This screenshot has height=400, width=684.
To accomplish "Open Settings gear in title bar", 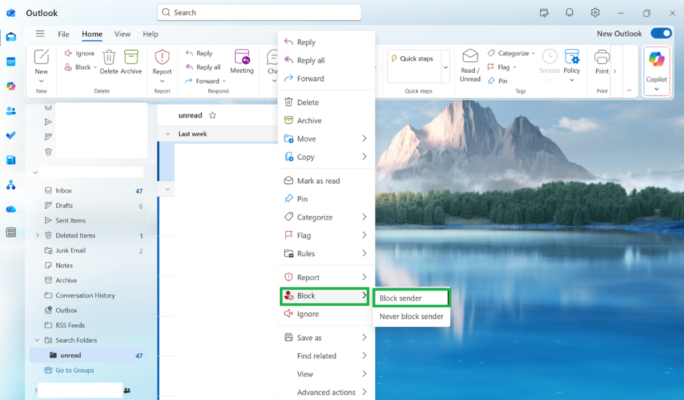I will pyautogui.click(x=595, y=13).
